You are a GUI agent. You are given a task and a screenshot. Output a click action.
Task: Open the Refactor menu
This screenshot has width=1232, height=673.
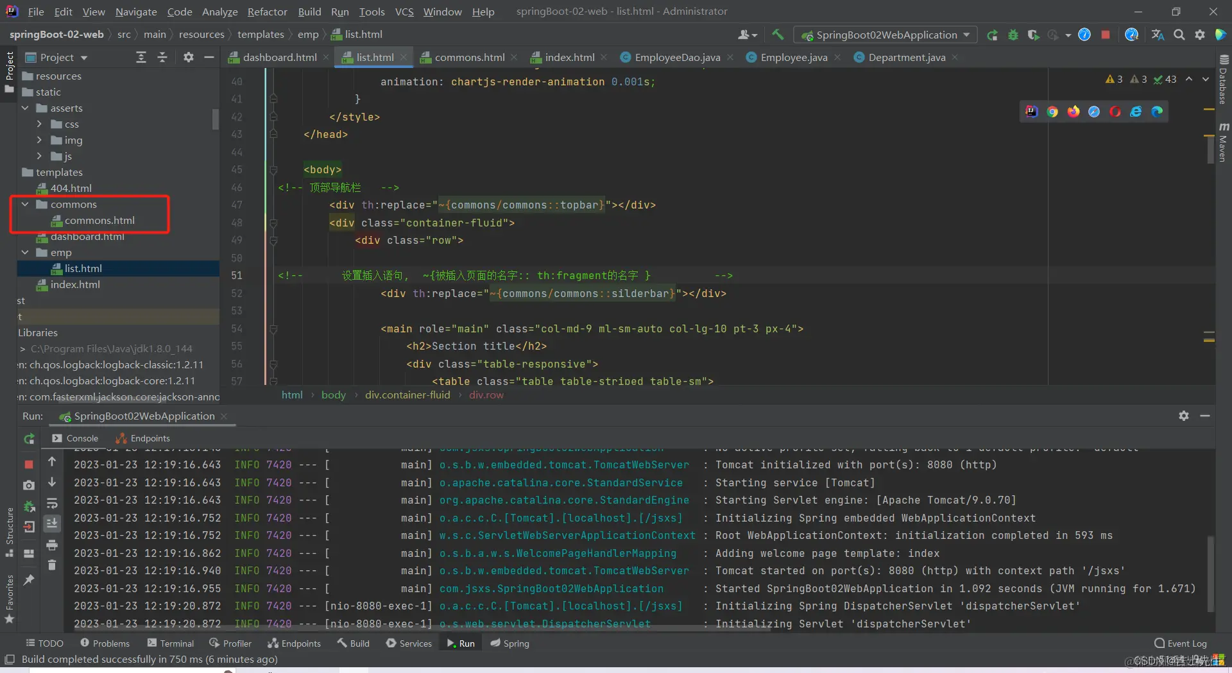[x=267, y=12]
